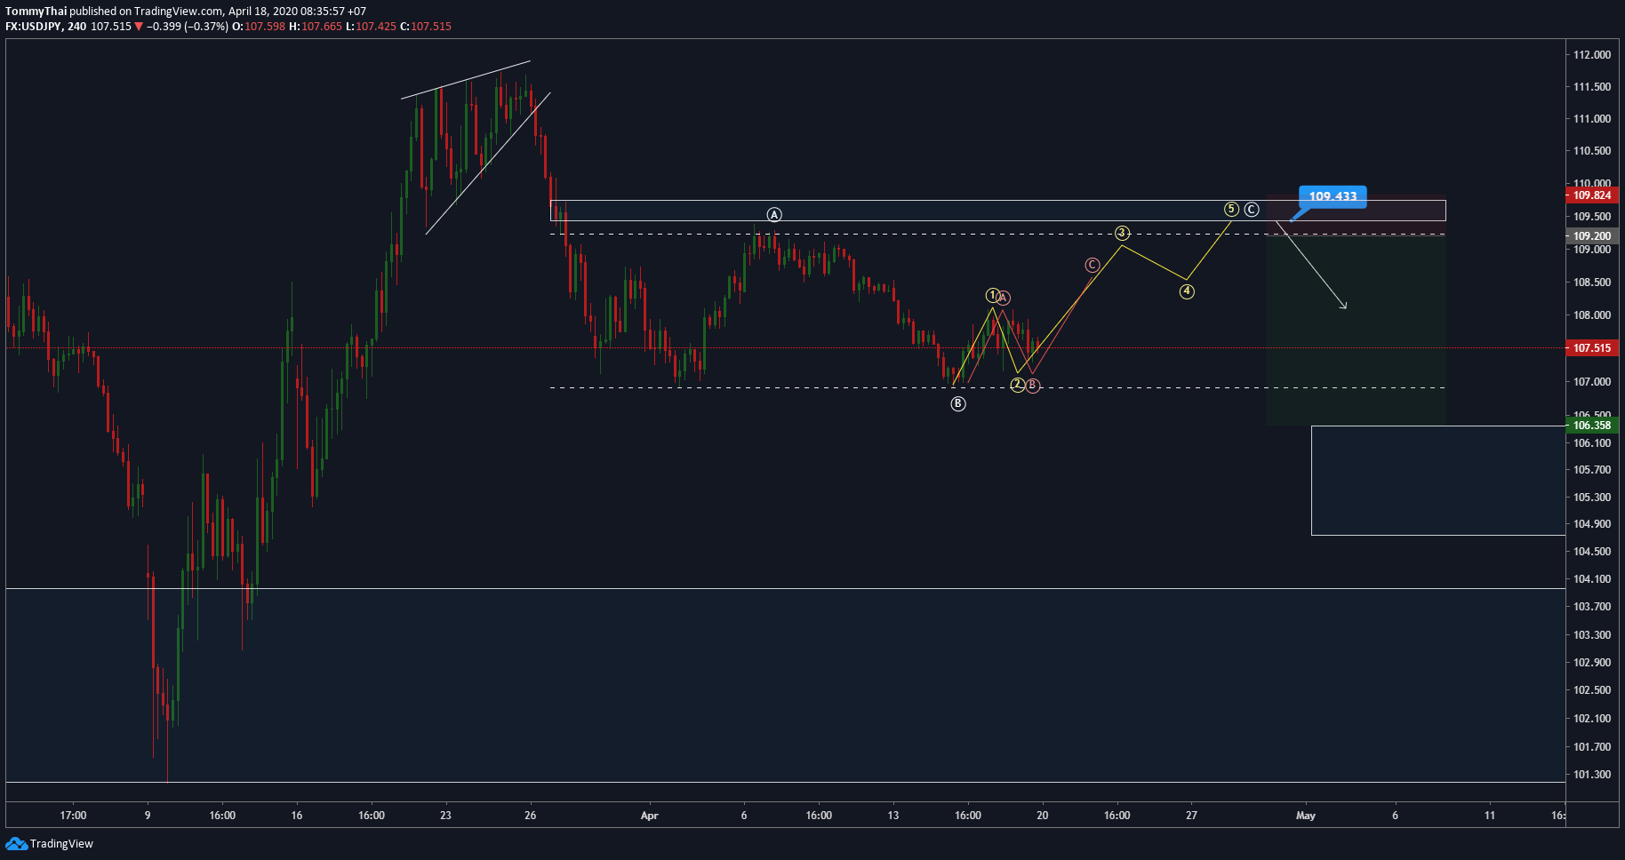Screen dimensions: 1625x860
Task: Click the 108.000 price axis label
Action: (x=1592, y=315)
